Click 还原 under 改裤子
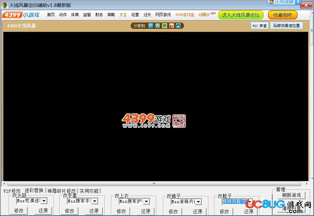The width and height of the screenshot is (314, 216). pos(198,212)
